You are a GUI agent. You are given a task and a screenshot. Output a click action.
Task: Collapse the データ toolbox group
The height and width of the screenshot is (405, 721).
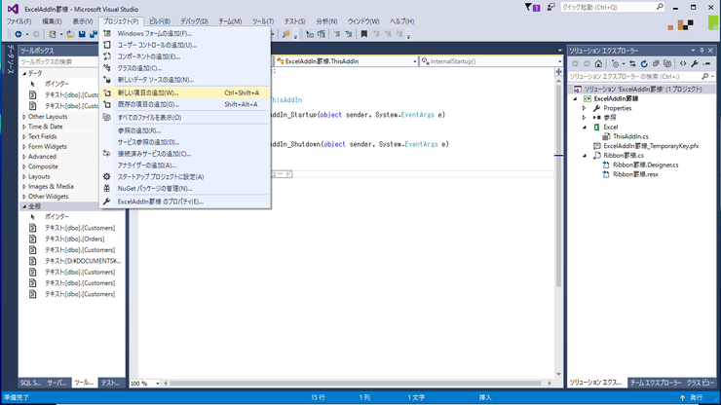pyautogui.click(x=24, y=74)
